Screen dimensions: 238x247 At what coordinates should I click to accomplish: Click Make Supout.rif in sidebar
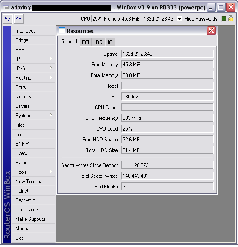33,219
